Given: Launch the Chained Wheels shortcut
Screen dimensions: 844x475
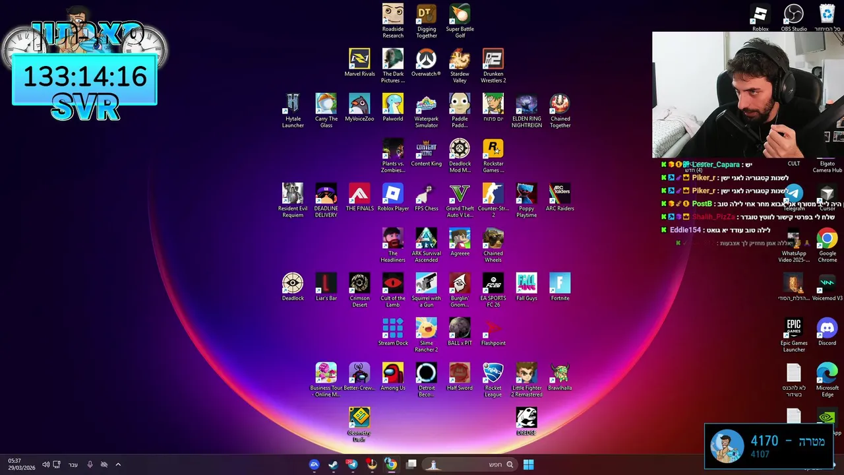Looking at the screenshot, I should click(x=493, y=245).
